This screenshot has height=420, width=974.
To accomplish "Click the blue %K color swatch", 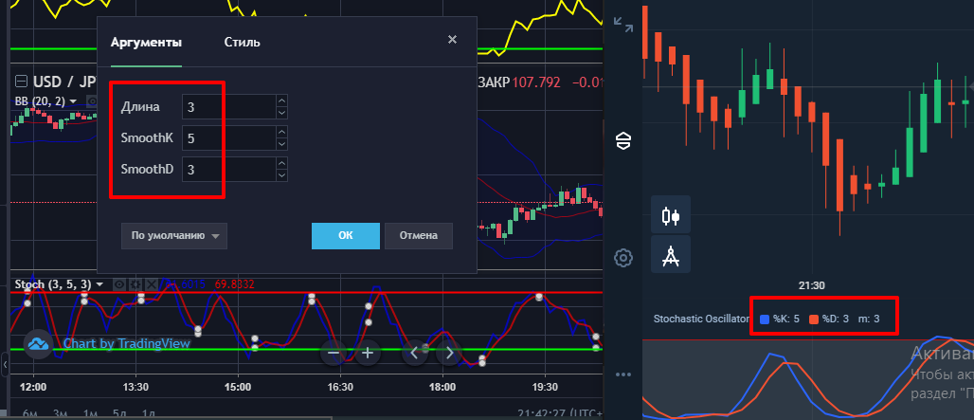I will (765, 320).
